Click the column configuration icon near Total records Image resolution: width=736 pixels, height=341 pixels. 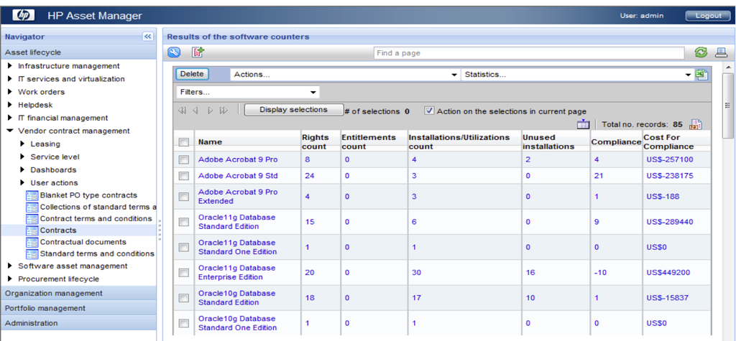tap(582, 124)
